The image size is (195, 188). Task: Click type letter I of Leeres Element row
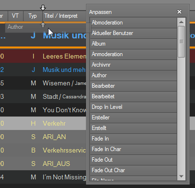pos(33,56)
